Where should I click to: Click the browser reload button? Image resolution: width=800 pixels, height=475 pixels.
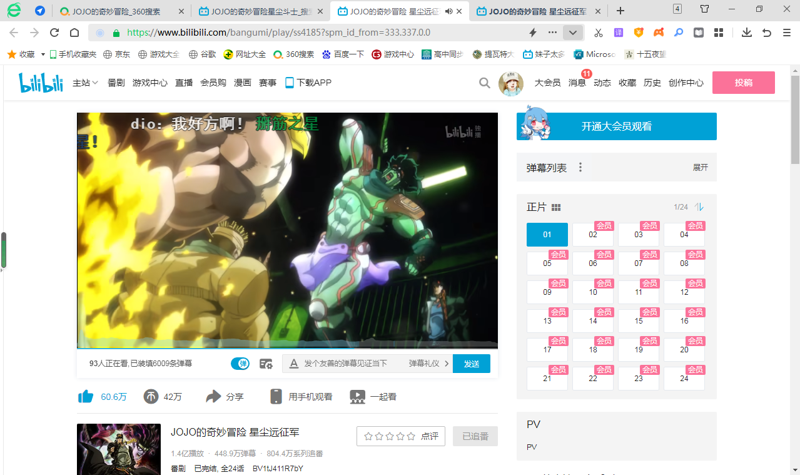tap(54, 33)
